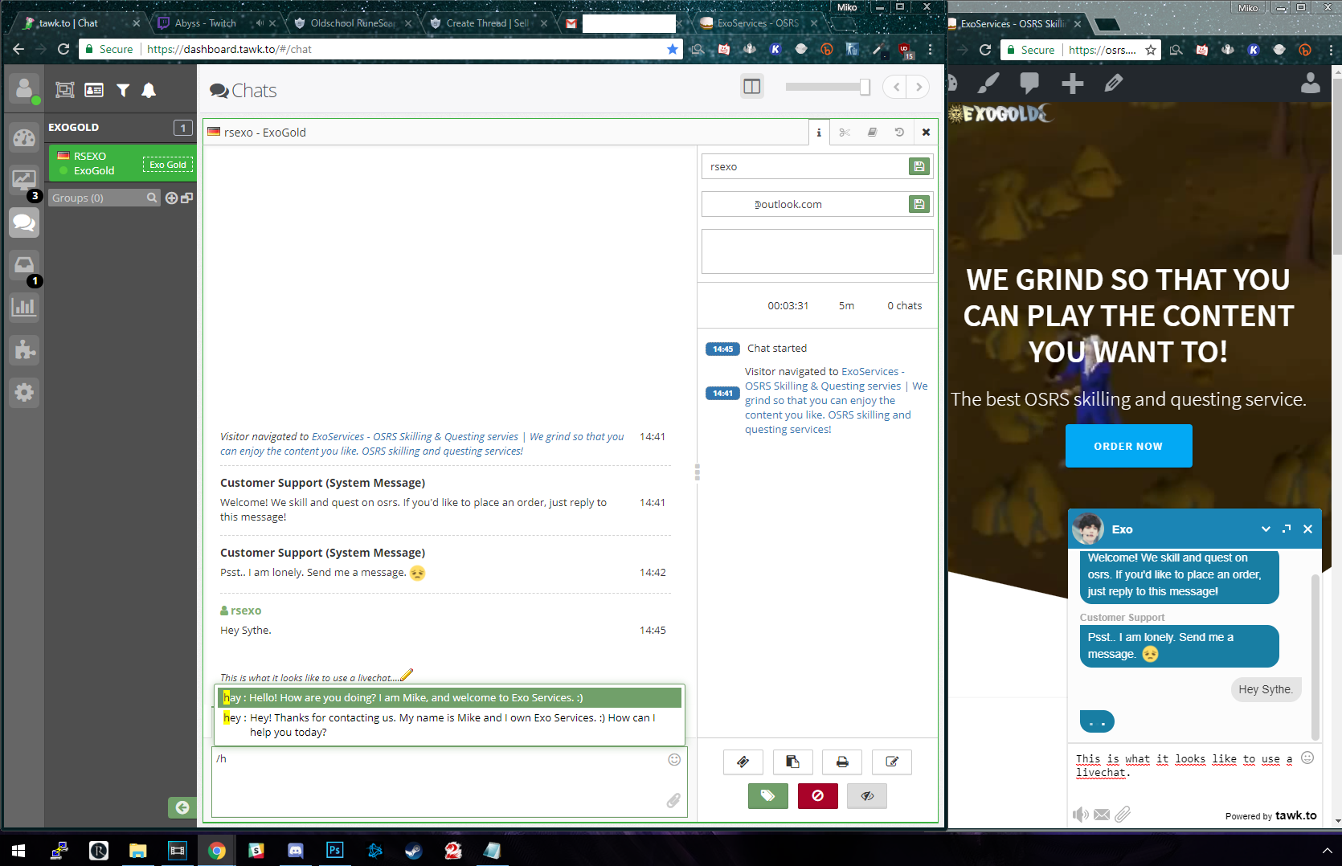Image resolution: width=1342 pixels, height=866 pixels.
Task: Click the EXOGOLD chat count badge
Action: (x=183, y=127)
